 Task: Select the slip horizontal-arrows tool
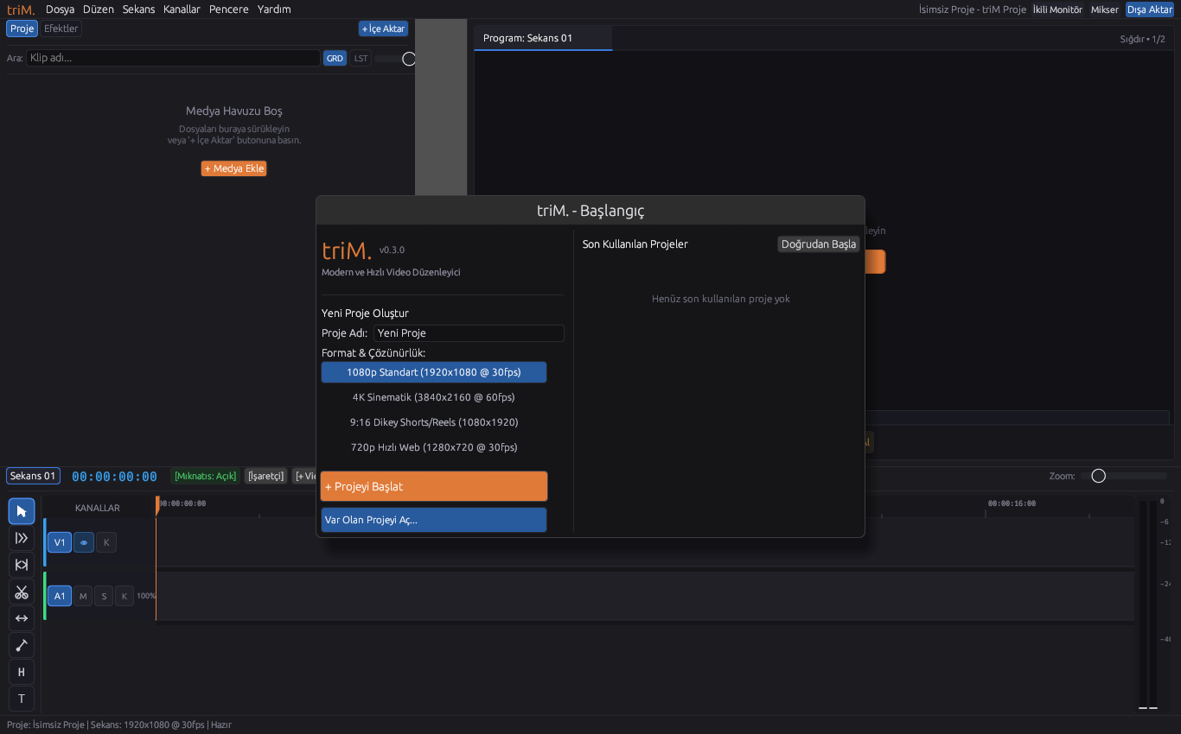[22, 618]
